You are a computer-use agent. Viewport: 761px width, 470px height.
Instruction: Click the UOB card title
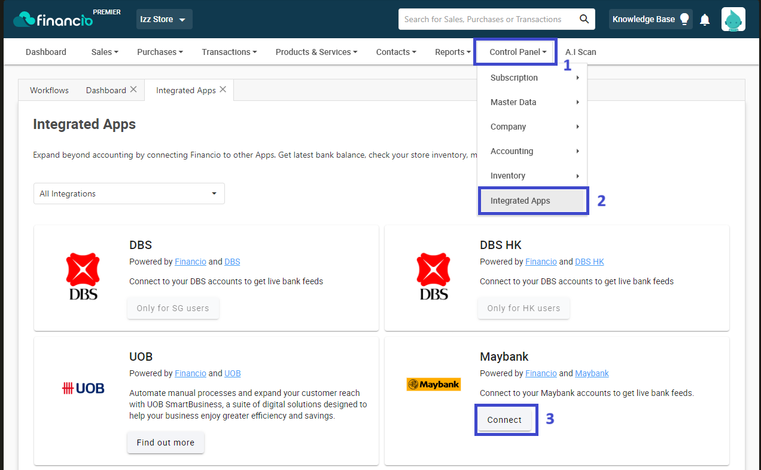(x=141, y=357)
